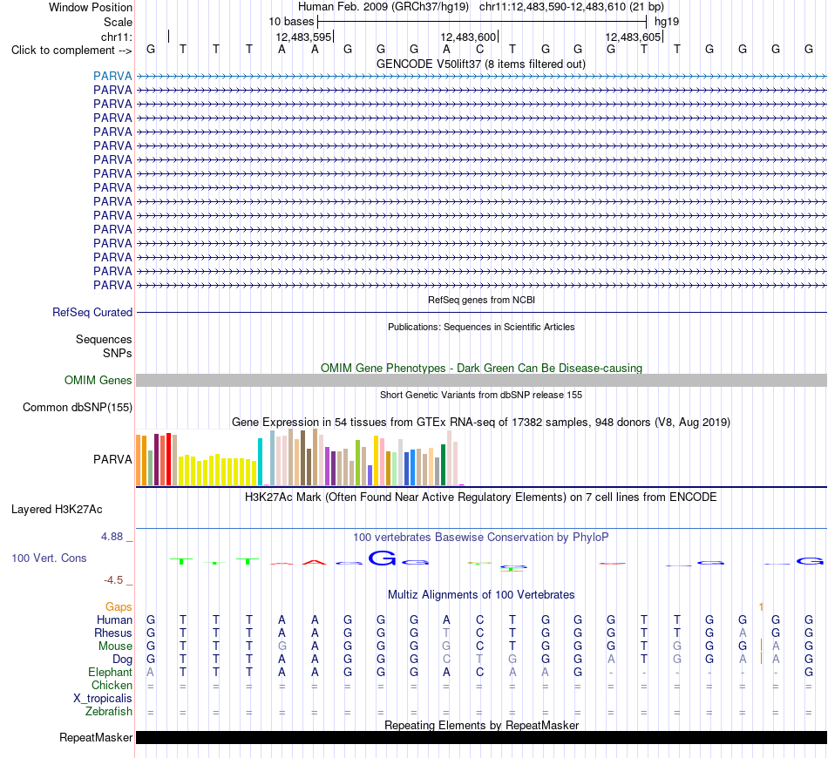Image resolution: width=828 pixels, height=758 pixels.
Task: Click the large blue G in PhyloP logo
Action: (x=382, y=558)
